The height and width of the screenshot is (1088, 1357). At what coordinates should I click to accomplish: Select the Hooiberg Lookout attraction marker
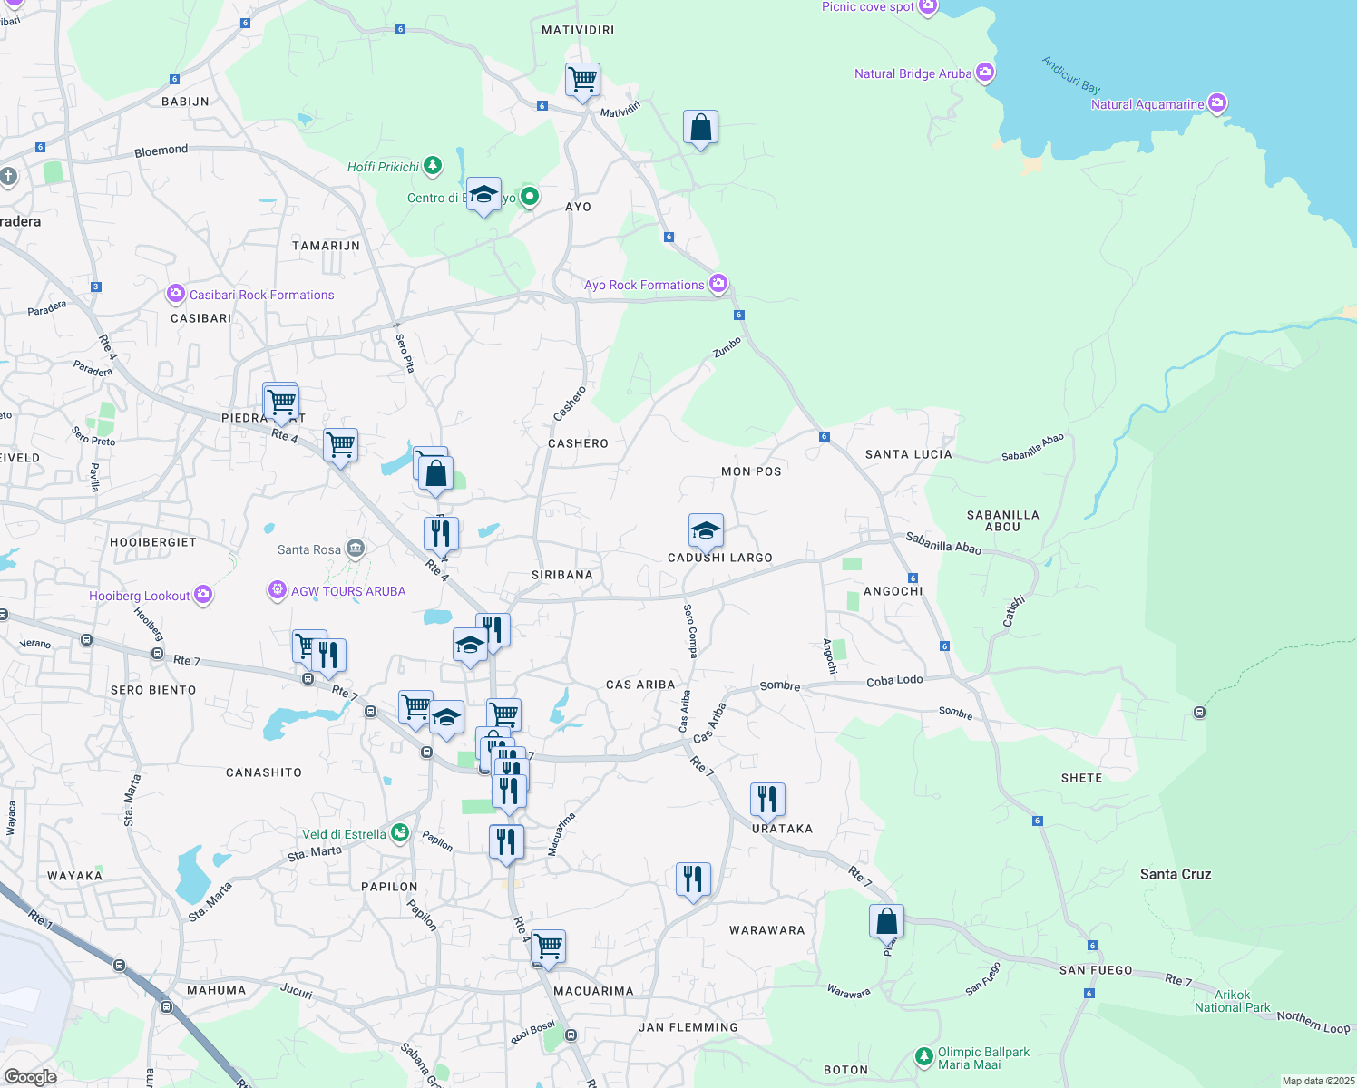pos(203,595)
